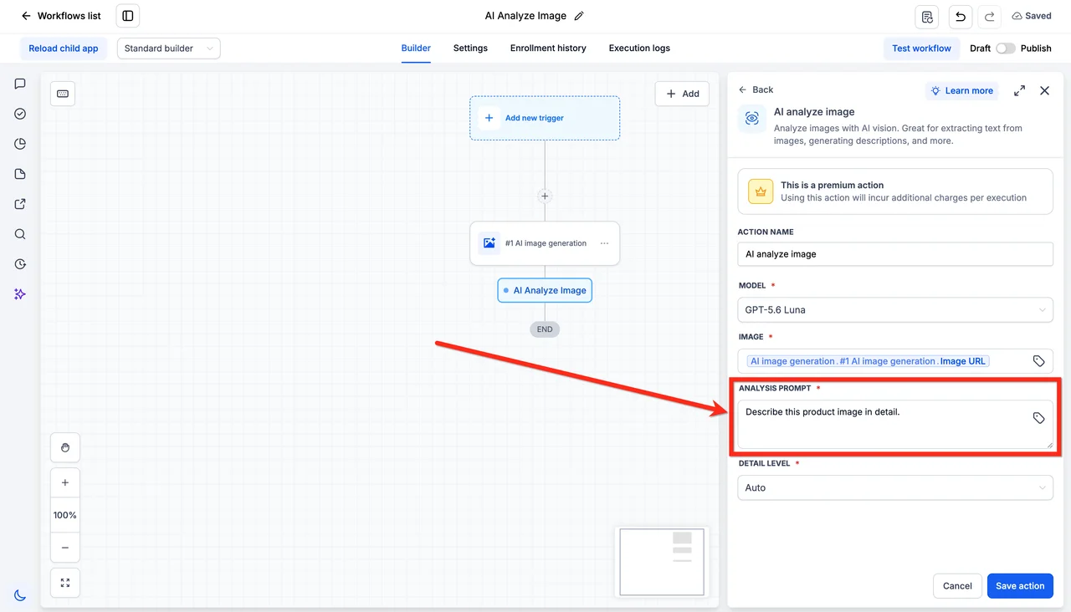1071x612 pixels.
Task: Open the keyboard shortcuts icon on canvas
Action: 63,94
